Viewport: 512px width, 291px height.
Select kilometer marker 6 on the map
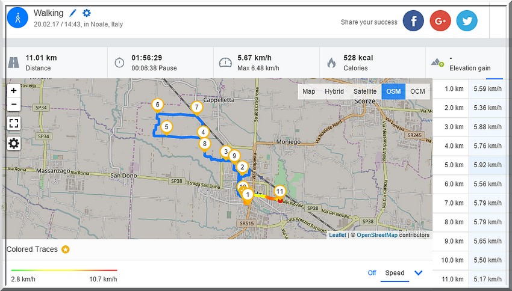158,106
